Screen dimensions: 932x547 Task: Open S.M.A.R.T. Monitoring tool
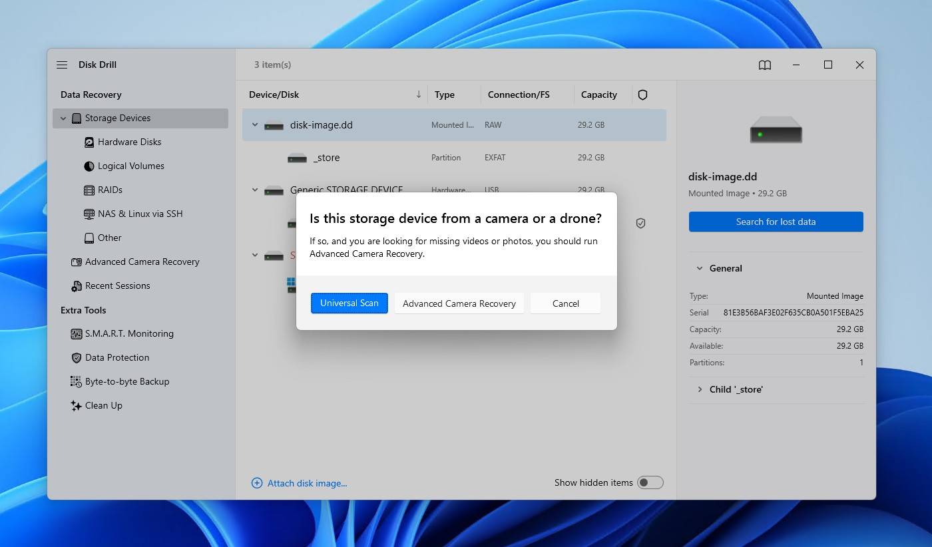(129, 334)
